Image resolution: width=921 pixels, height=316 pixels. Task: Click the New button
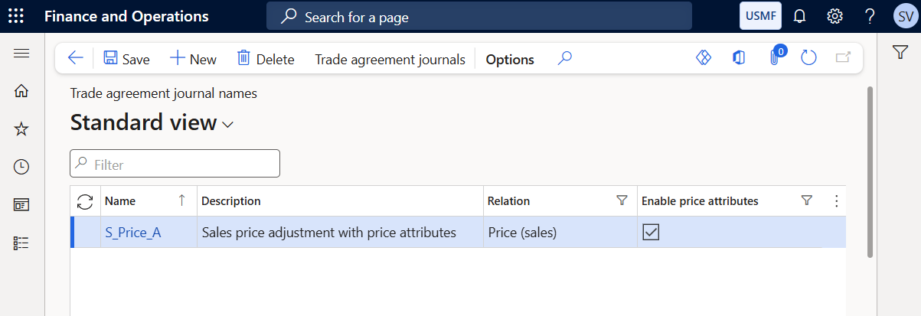coord(193,59)
